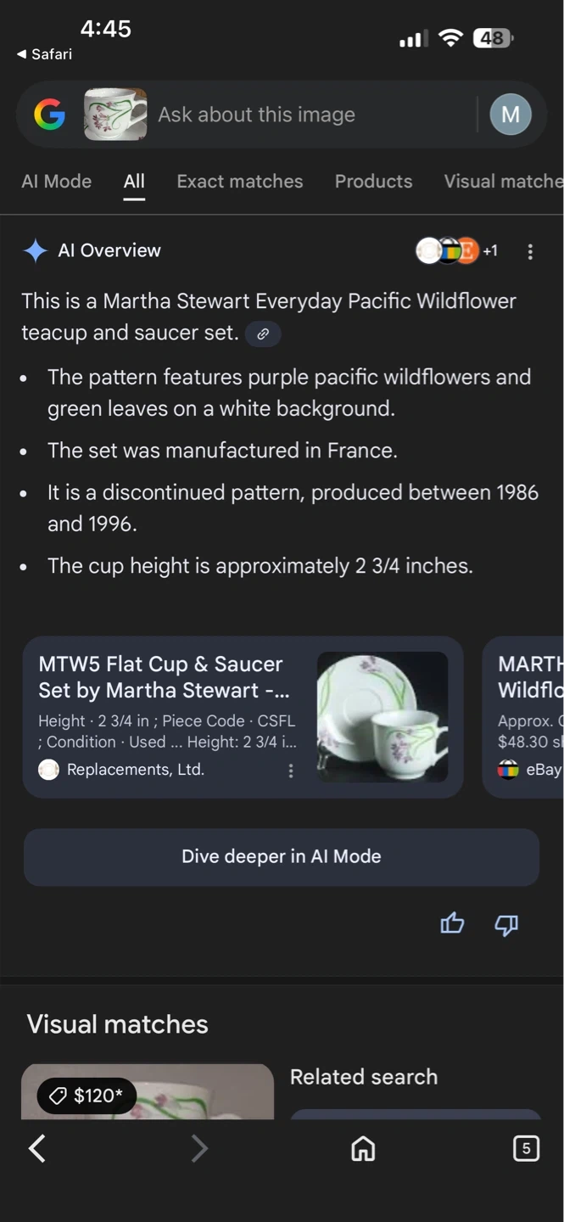The height and width of the screenshot is (1222, 564).
Task: Tap the Google logo icon
Action: pos(50,115)
